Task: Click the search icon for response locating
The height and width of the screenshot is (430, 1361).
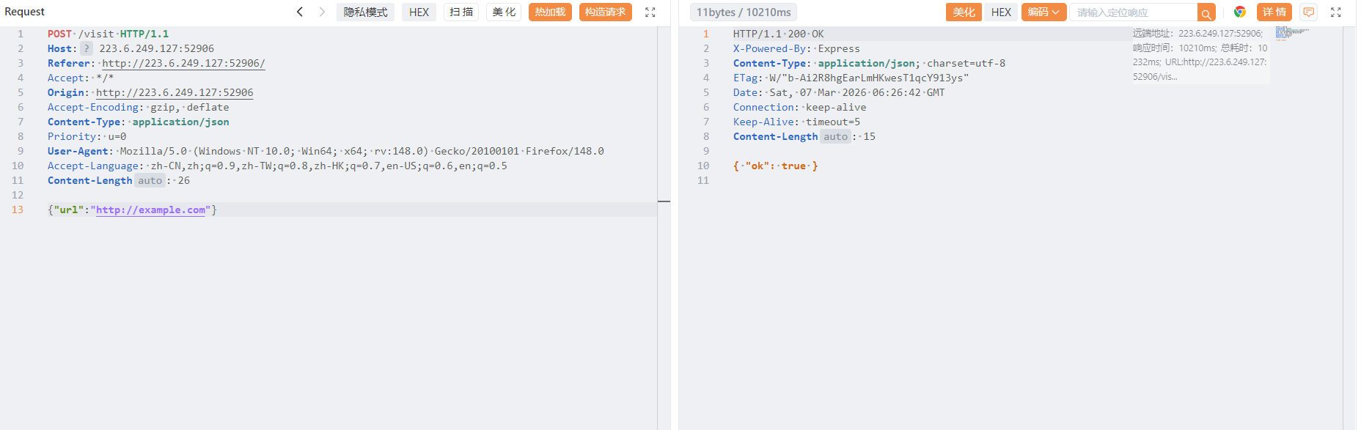Action: pyautogui.click(x=1206, y=13)
